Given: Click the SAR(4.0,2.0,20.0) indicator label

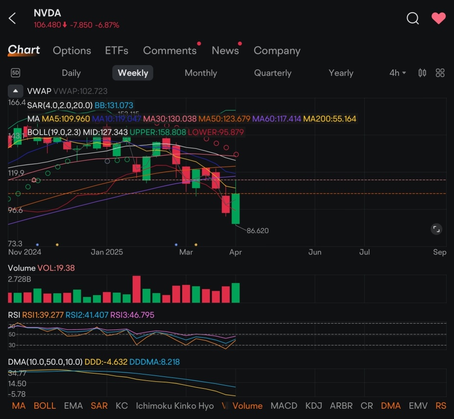Looking at the screenshot, I should tap(60, 105).
